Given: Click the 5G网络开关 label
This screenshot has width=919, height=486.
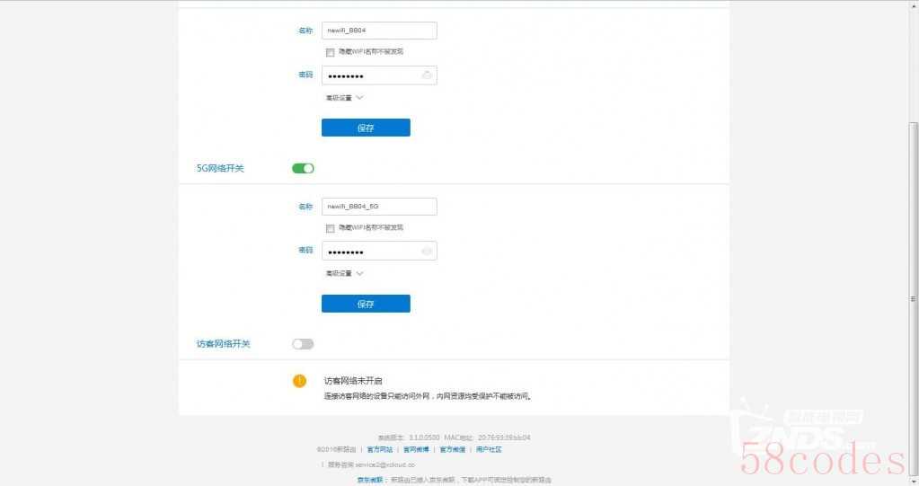Looking at the screenshot, I should click(220, 168).
